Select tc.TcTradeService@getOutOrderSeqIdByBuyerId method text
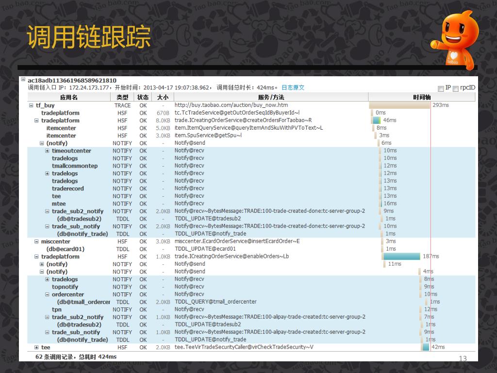This screenshot has height=373, width=497. (x=237, y=113)
